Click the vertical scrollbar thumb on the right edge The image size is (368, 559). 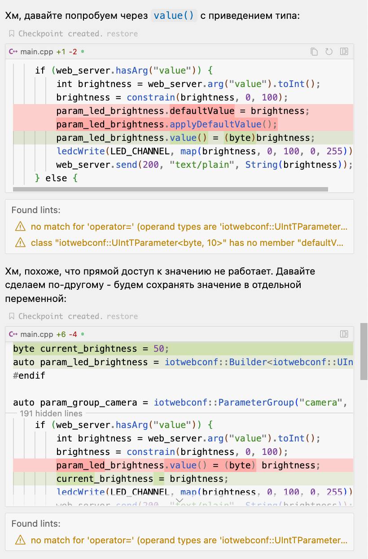point(364,351)
